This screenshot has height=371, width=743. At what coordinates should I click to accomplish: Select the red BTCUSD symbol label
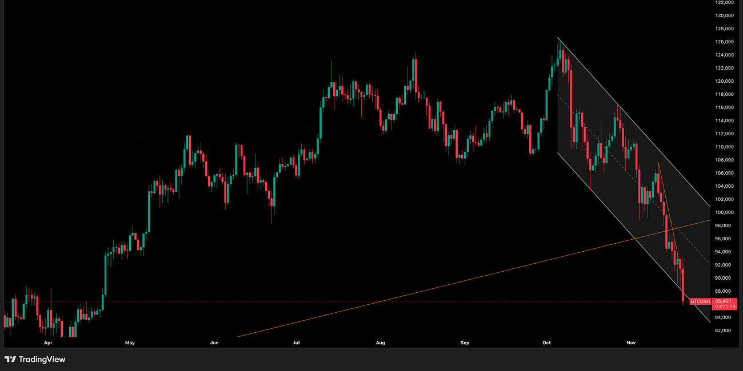pyautogui.click(x=698, y=301)
